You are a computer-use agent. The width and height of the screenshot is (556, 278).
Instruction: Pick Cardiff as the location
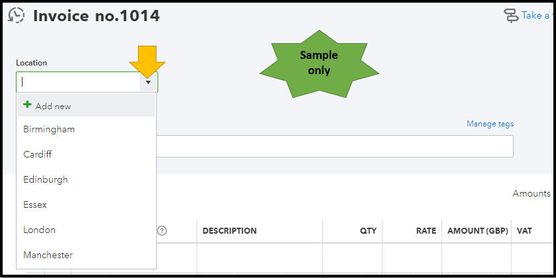click(x=38, y=154)
